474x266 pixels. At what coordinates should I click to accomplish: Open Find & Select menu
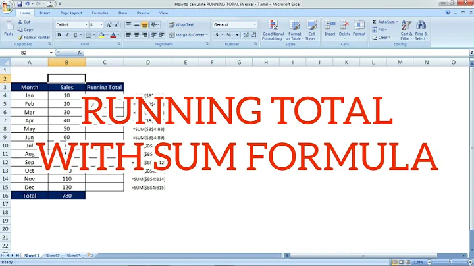[421, 30]
